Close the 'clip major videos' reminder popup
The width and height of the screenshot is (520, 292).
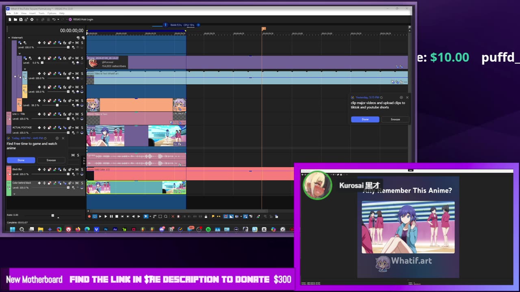[x=407, y=97]
